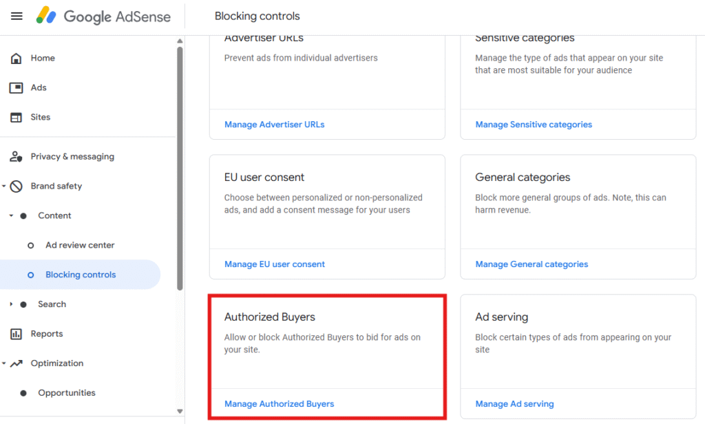The height and width of the screenshot is (424, 705).
Task: Open the hamburger main menu
Action: 17,16
